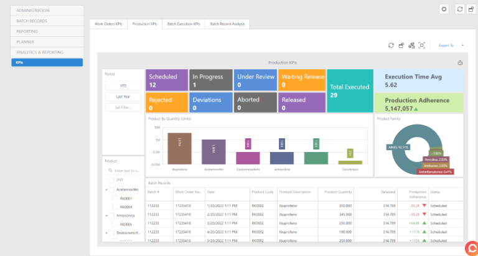This screenshot has width=478, height=256.
Task: Click the share icon on Production KPIs header
Action: [460, 63]
